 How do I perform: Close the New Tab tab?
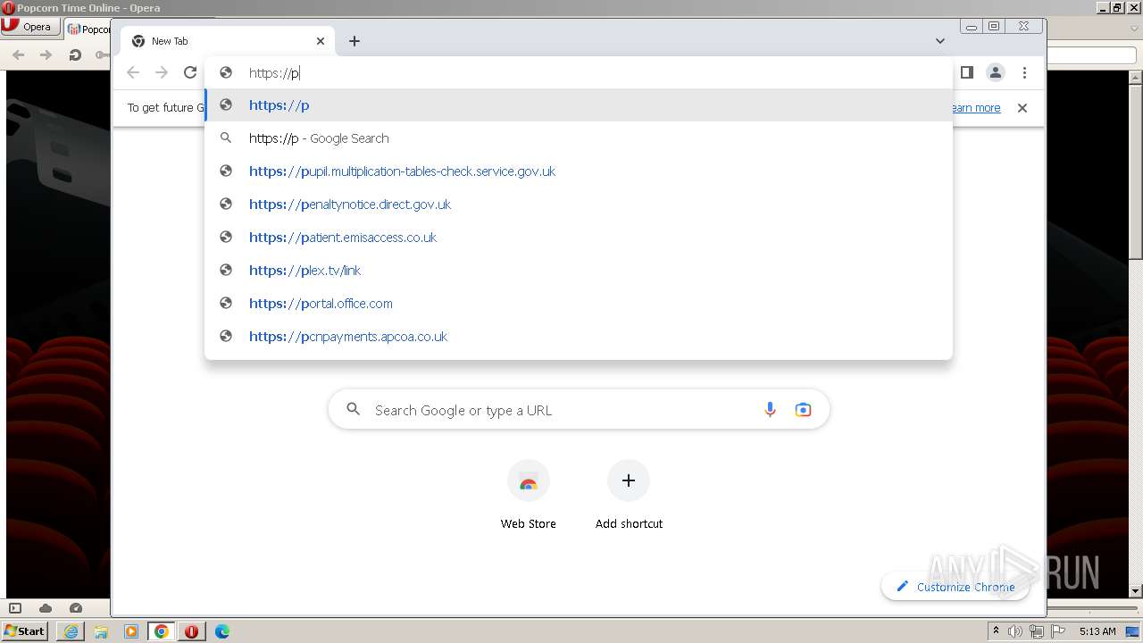tap(321, 41)
